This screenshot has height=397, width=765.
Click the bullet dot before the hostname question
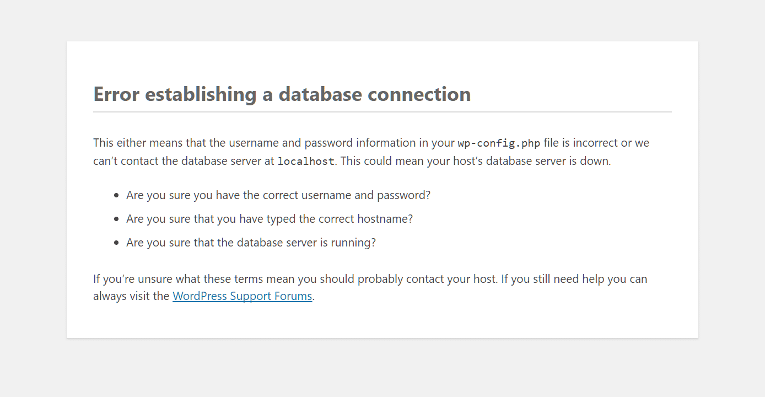point(116,219)
